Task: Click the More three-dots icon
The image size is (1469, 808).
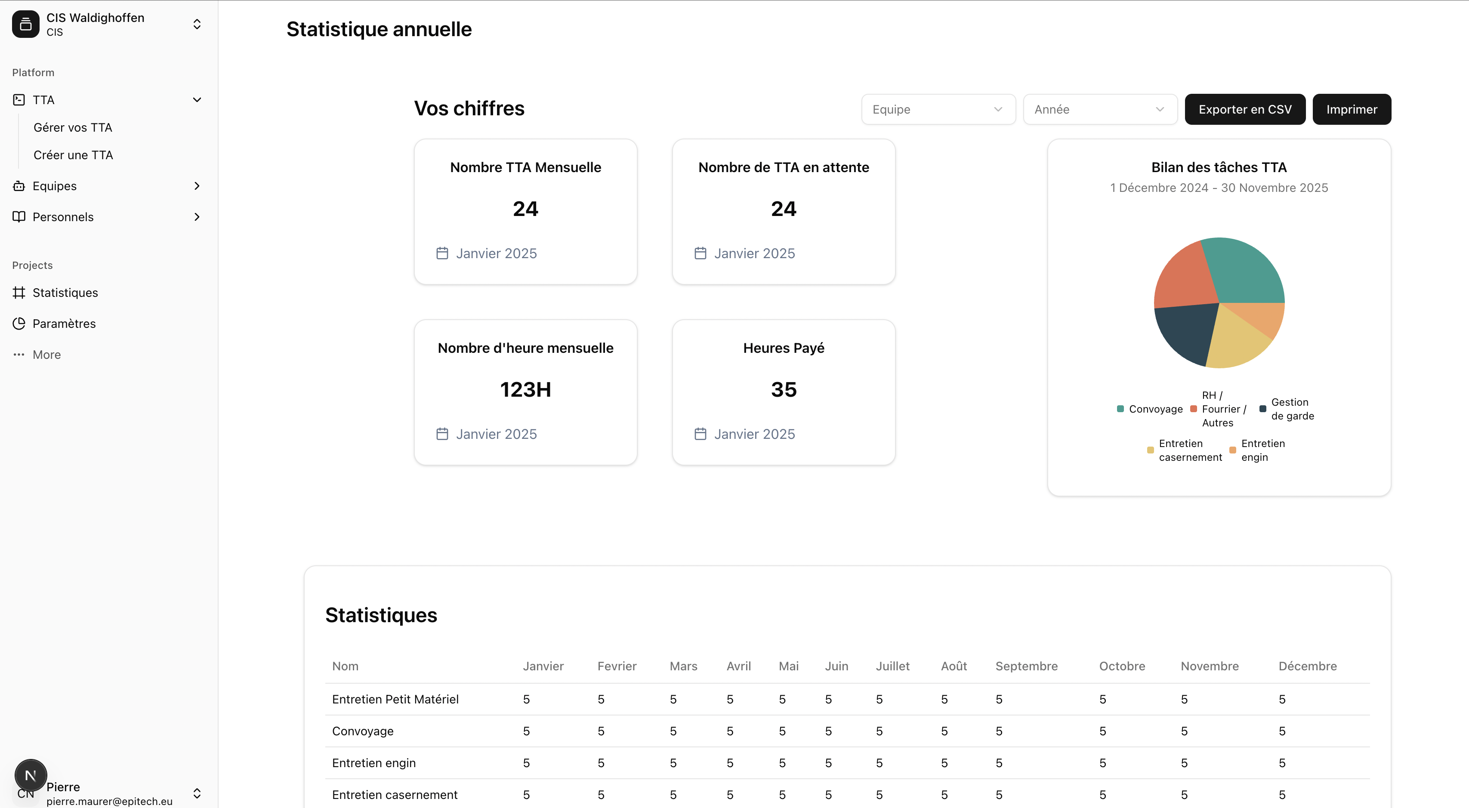Action: [x=19, y=355]
